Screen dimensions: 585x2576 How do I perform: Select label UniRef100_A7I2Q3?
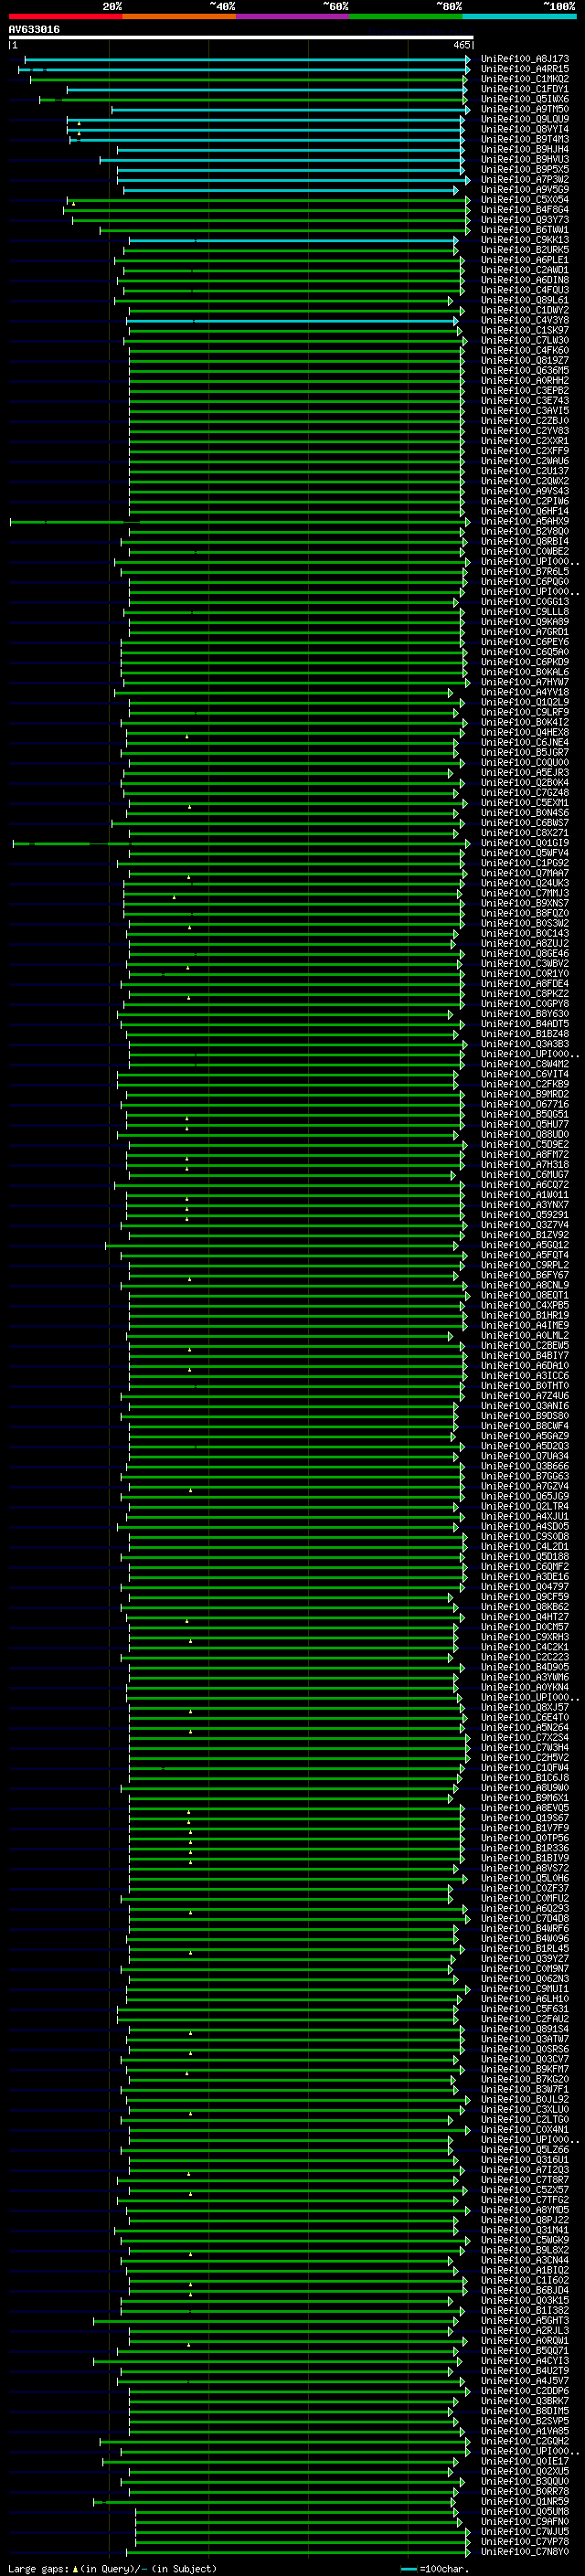click(525, 2170)
